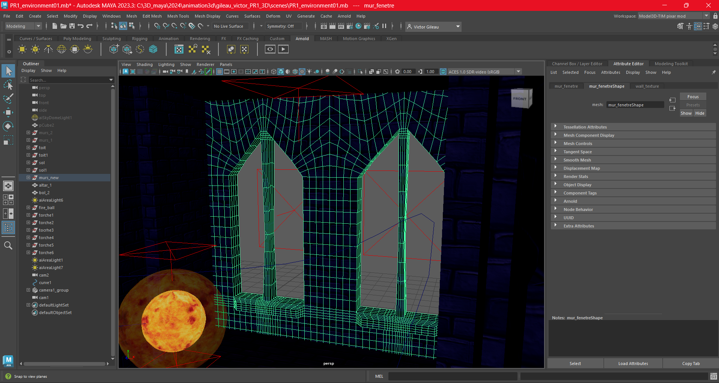Toggle the Attribute Editor panel icon
The image size is (719, 383).
698,26
